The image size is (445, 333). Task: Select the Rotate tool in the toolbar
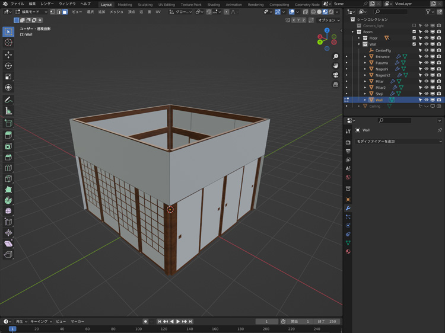(x=8, y=66)
